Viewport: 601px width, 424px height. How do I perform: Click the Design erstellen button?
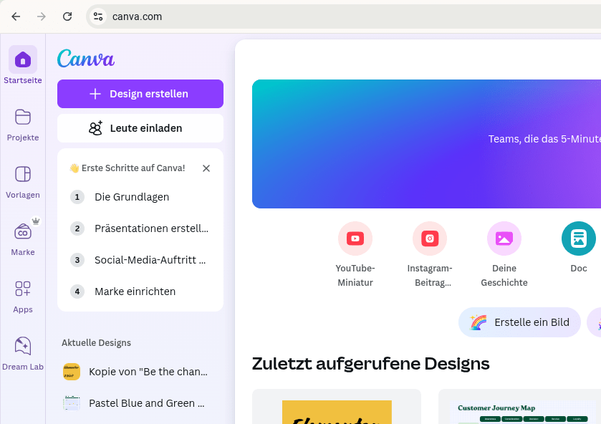tap(140, 93)
